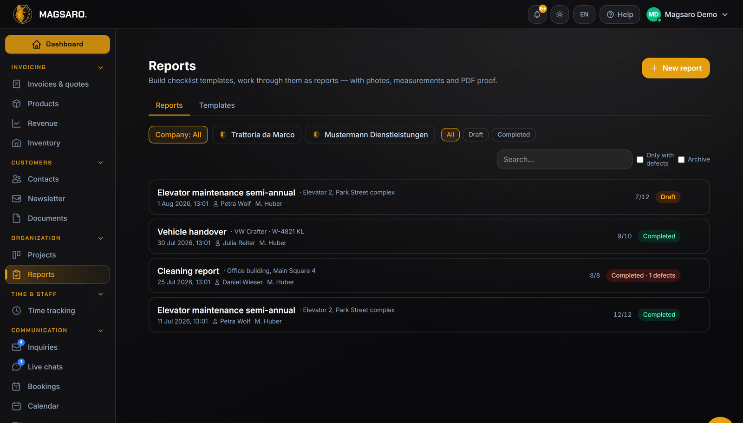Click the reports Search field

[564, 159]
